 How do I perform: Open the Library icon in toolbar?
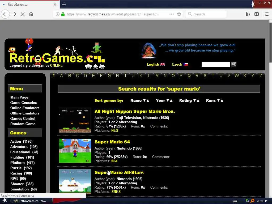pos(248,14)
